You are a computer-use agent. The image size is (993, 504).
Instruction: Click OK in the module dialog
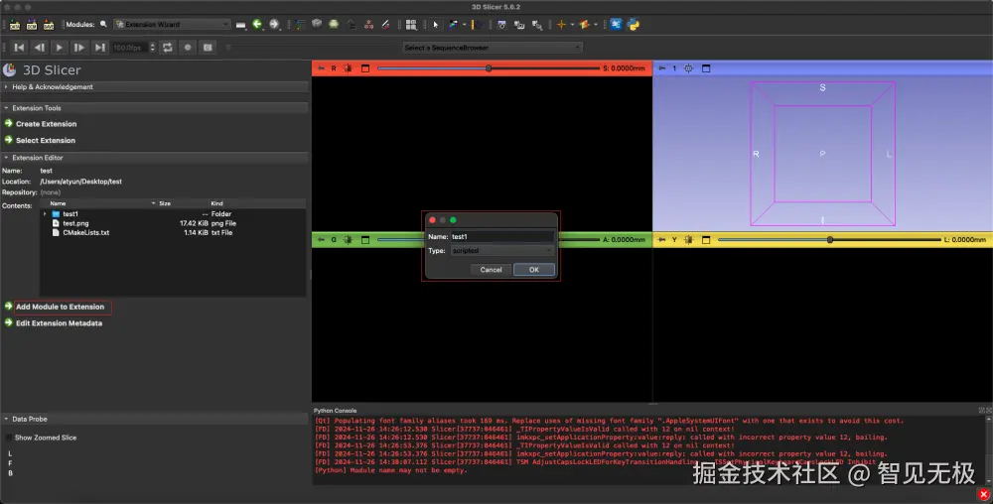click(533, 270)
